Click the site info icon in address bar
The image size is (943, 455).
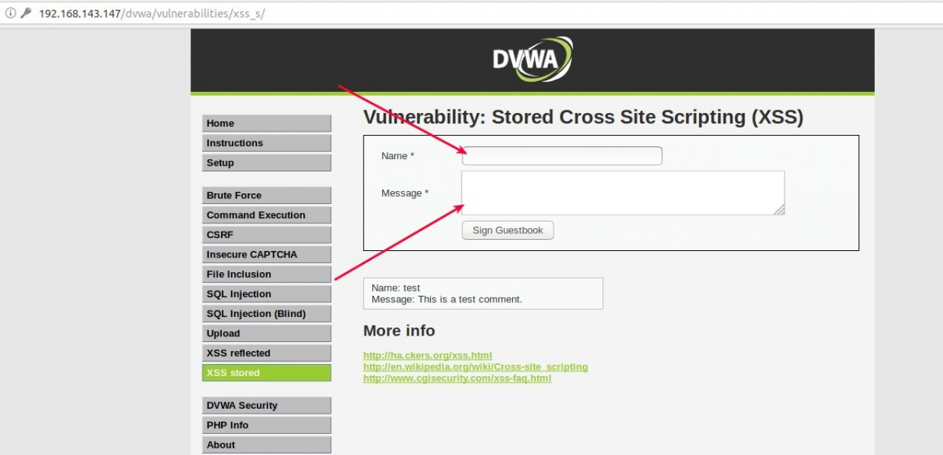tap(11, 13)
